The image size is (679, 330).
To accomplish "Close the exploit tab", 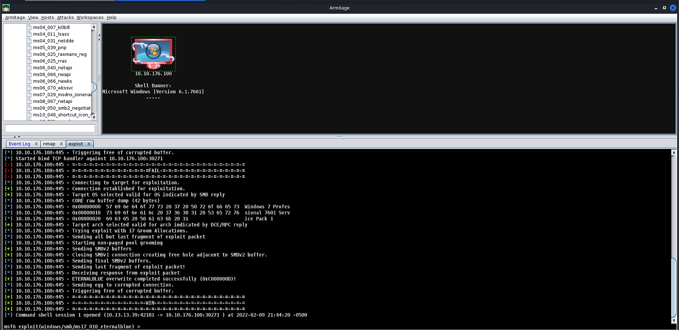I will click(89, 144).
